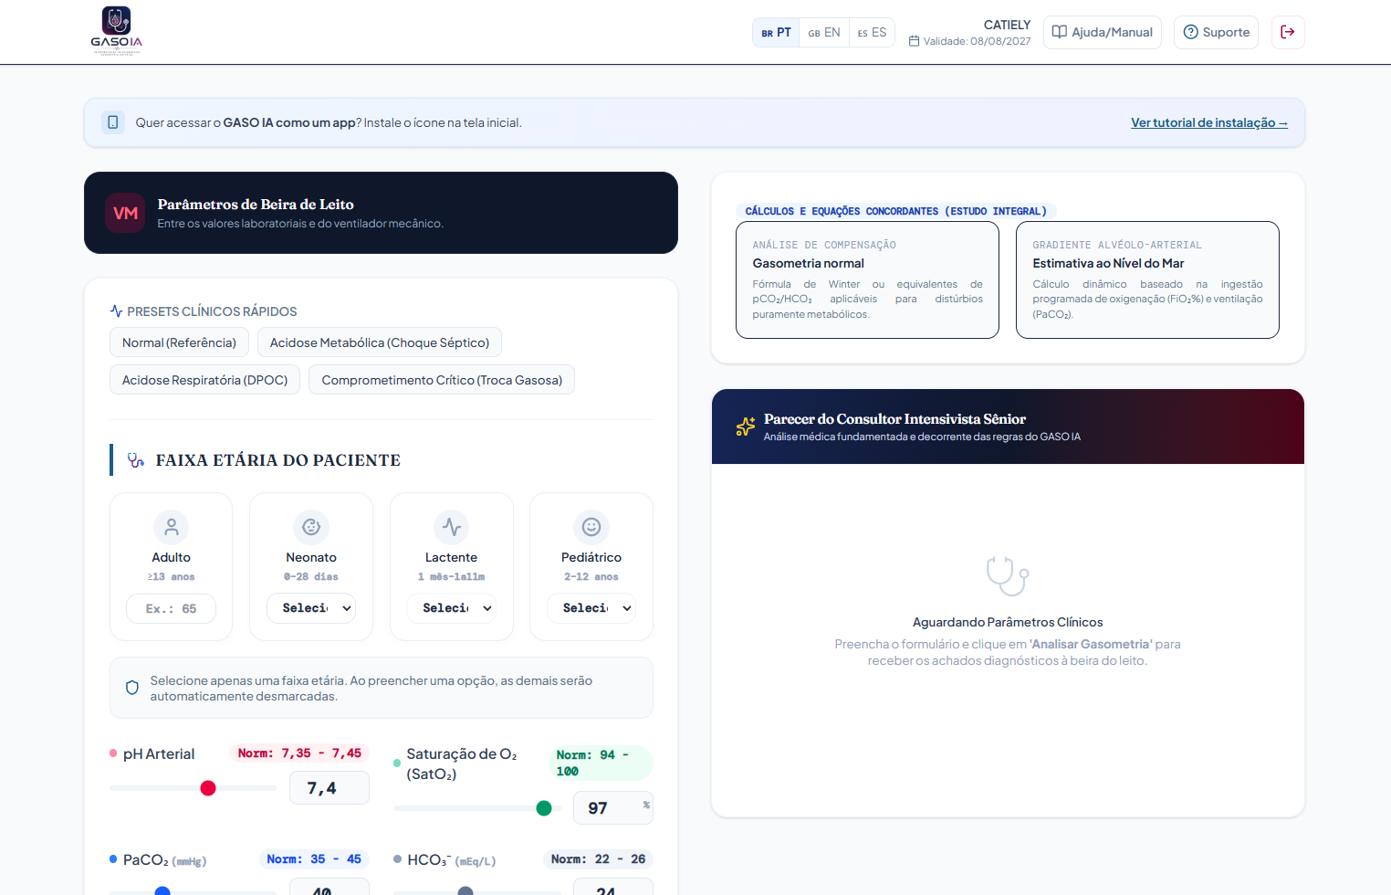Focus the Adulto age input field
1391x895 pixels.
point(172,608)
